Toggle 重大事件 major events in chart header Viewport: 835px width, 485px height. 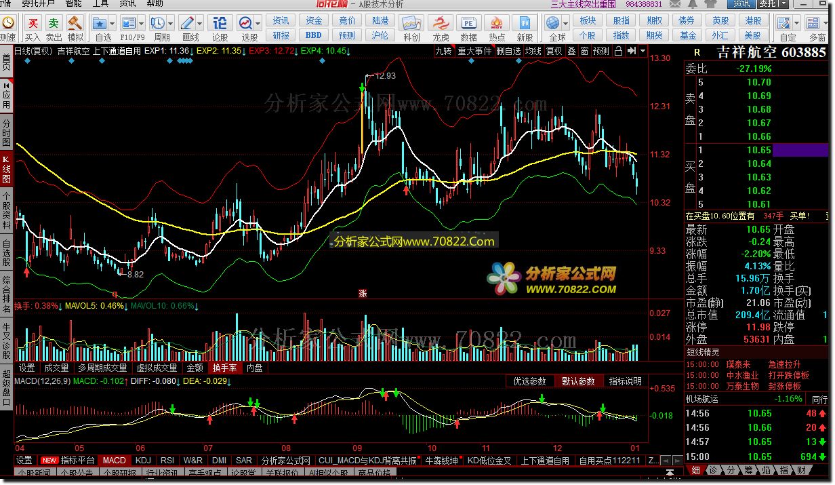click(475, 51)
